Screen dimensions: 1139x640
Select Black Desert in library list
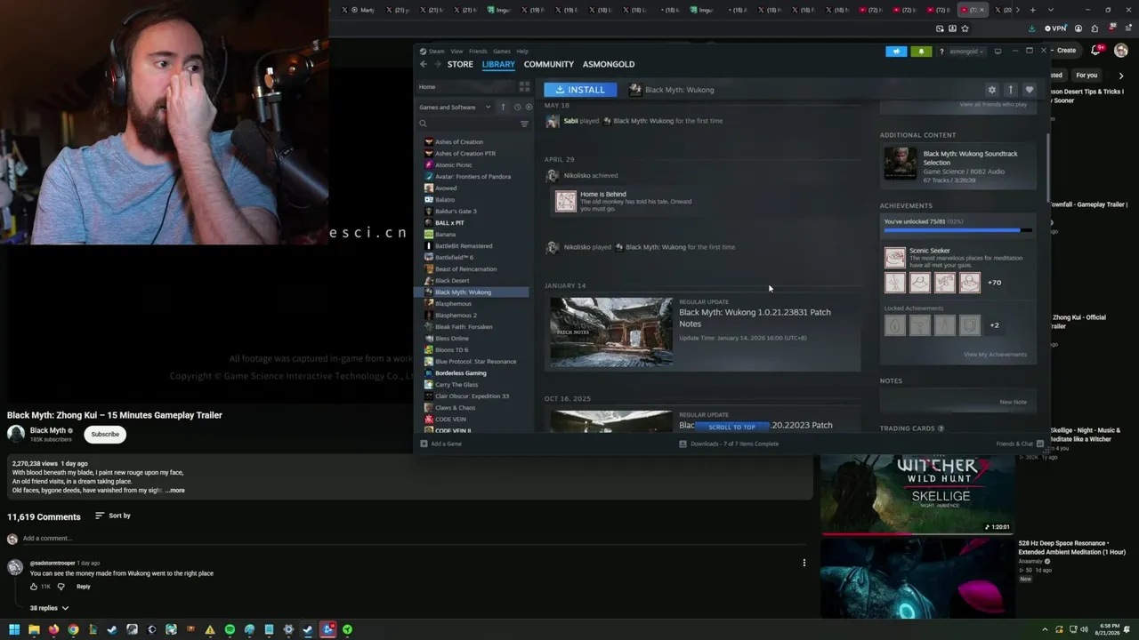pyautogui.click(x=452, y=281)
